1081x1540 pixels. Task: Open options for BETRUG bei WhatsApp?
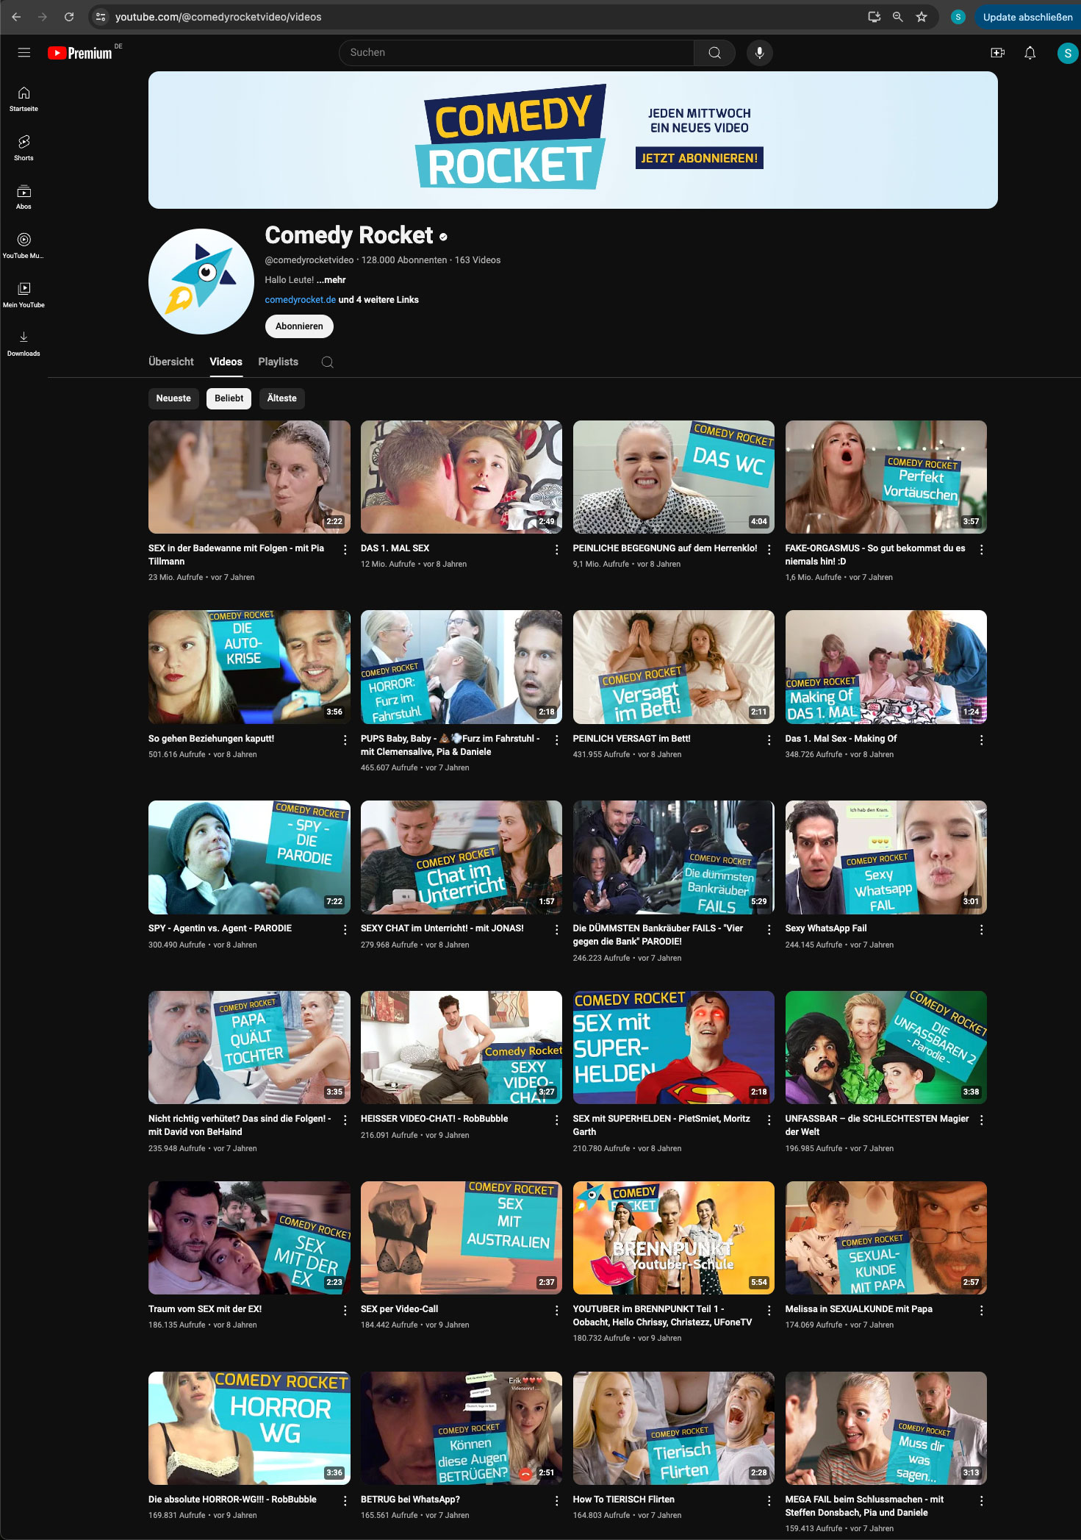(556, 1500)
